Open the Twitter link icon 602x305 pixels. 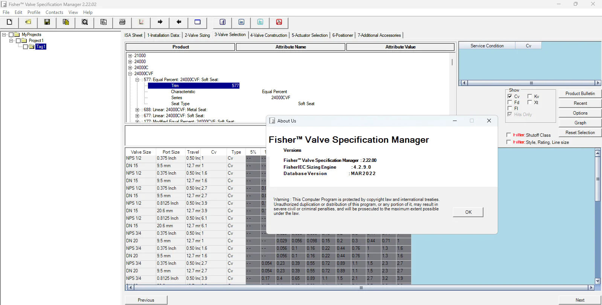click(260, 22)
